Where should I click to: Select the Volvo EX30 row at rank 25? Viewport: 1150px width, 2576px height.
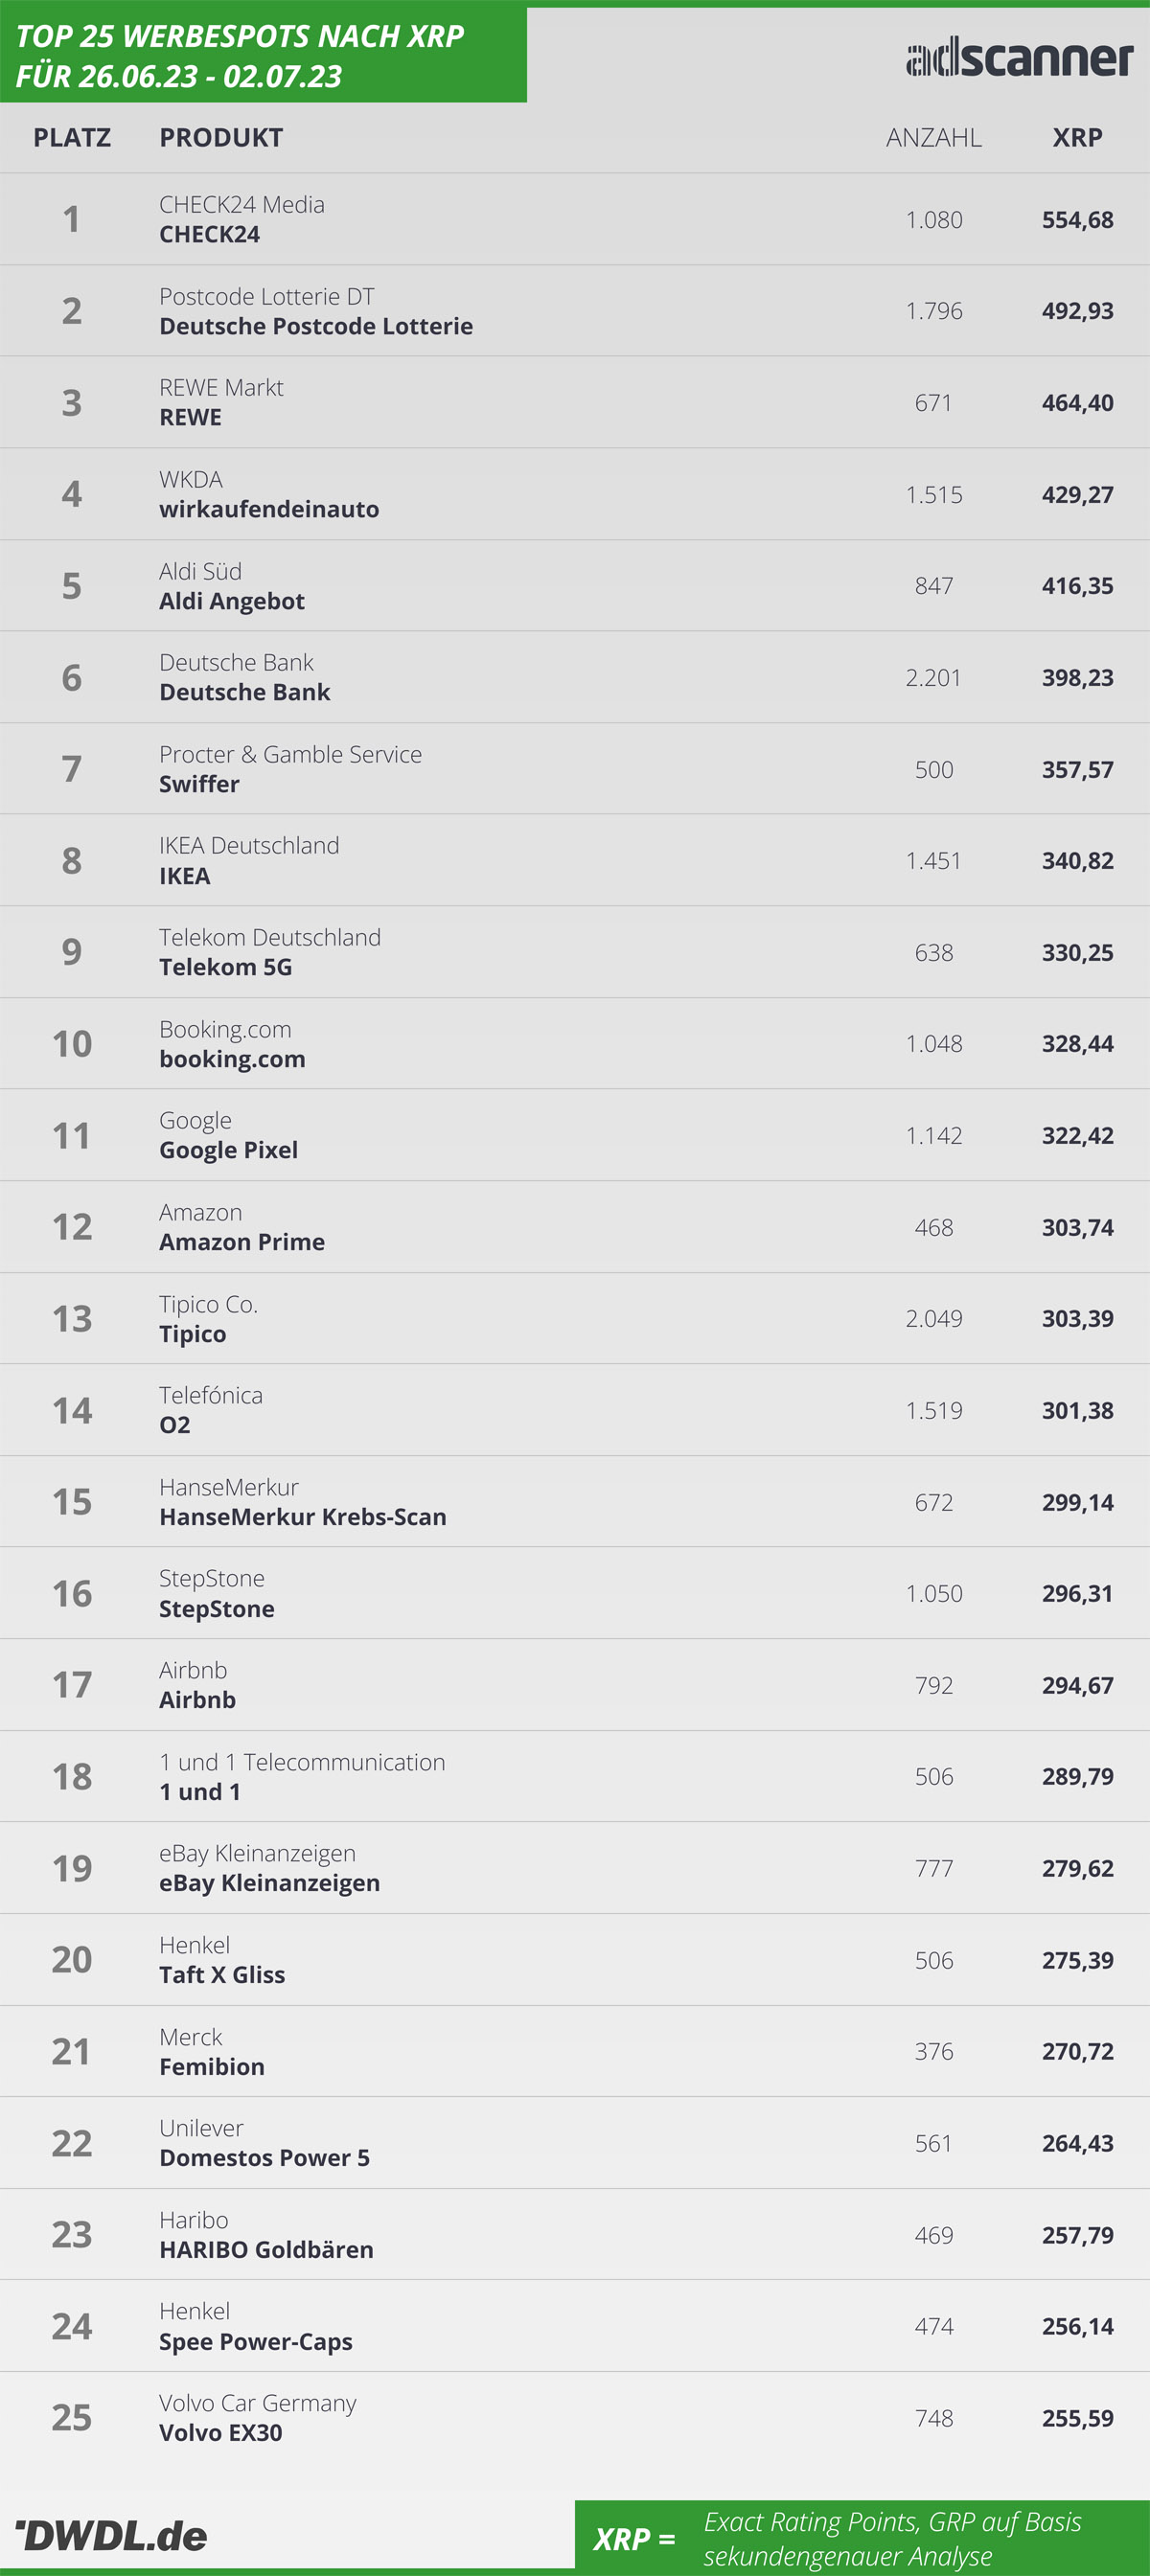(575, 2418)
